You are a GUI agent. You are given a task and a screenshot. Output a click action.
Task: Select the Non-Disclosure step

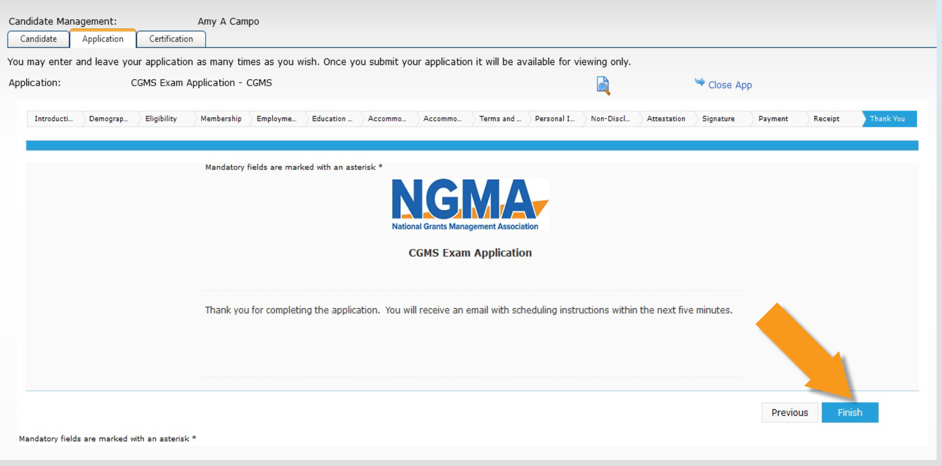pyautogui.click(x=611, y=119)
